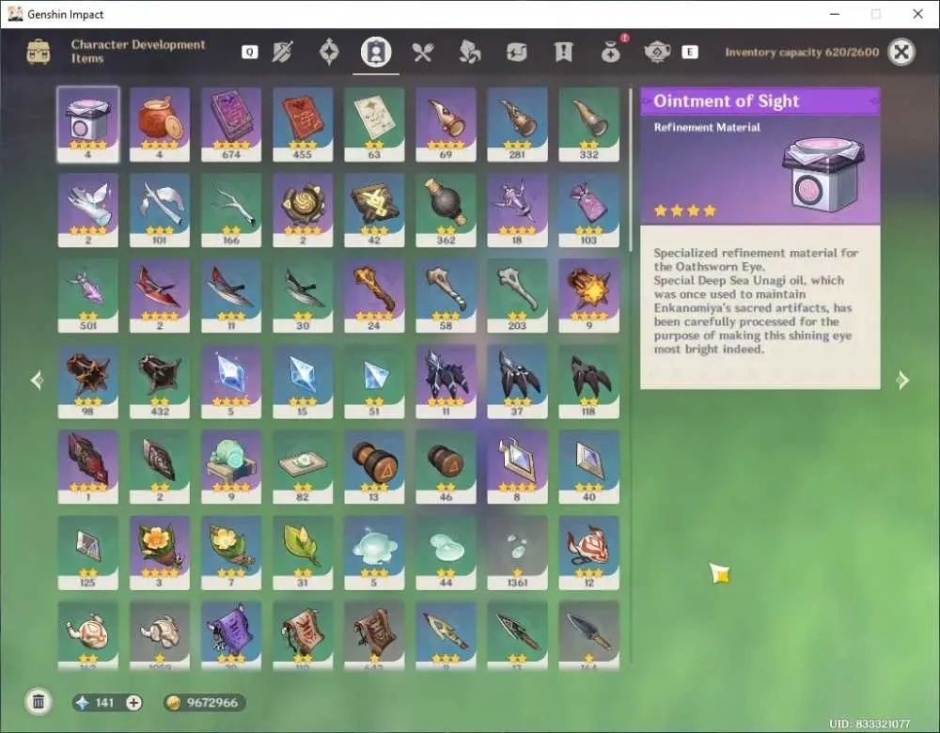
Task: Select the dark shard item with count 432
Action: point(160,382)
